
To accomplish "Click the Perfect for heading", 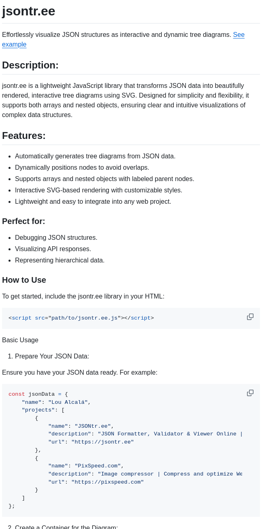I will click(x=23, y=221).
